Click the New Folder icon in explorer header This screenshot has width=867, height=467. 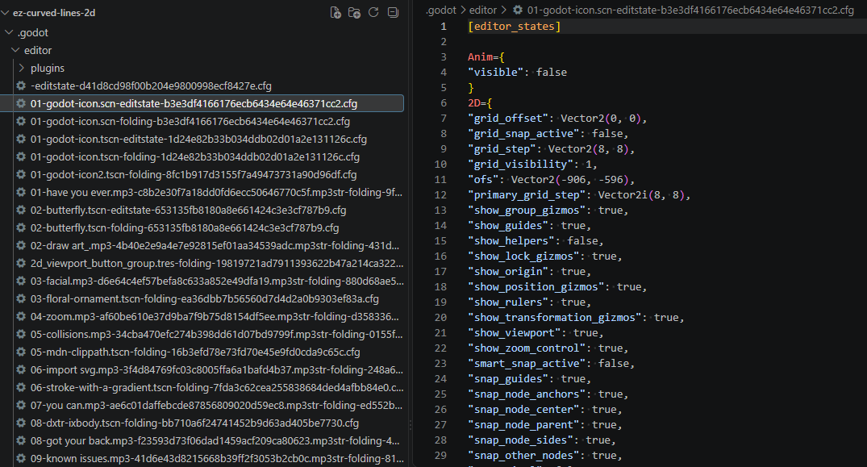tap(354, 12)
